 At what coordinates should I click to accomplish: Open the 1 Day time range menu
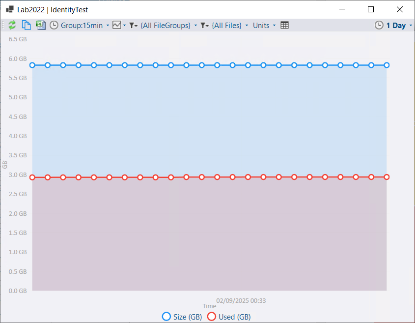tap(396, 26)
